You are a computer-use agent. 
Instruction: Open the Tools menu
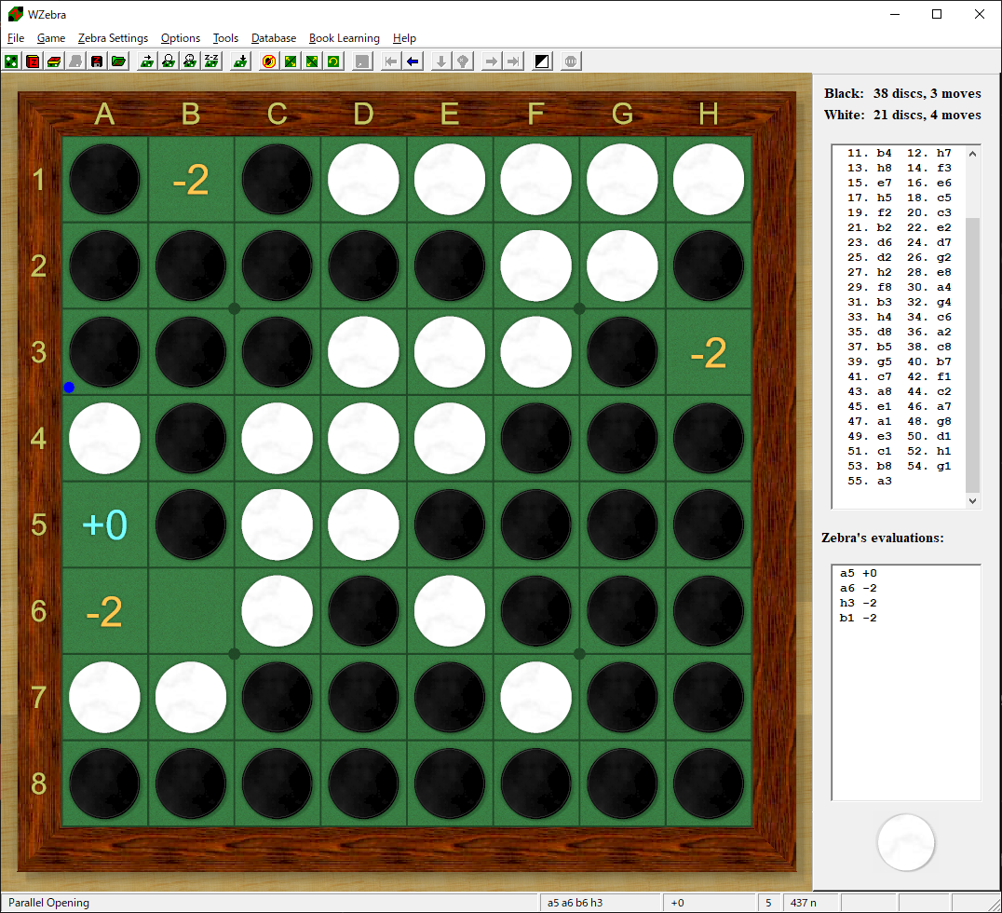[225, 38]
